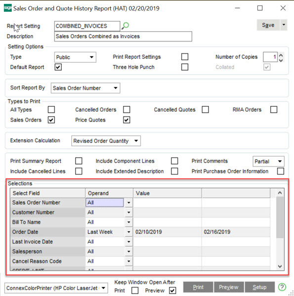This screenshot has width=294, height=296.
Task: Check the Cancelled Quotes checkbox
Action: tap(206, 110)
